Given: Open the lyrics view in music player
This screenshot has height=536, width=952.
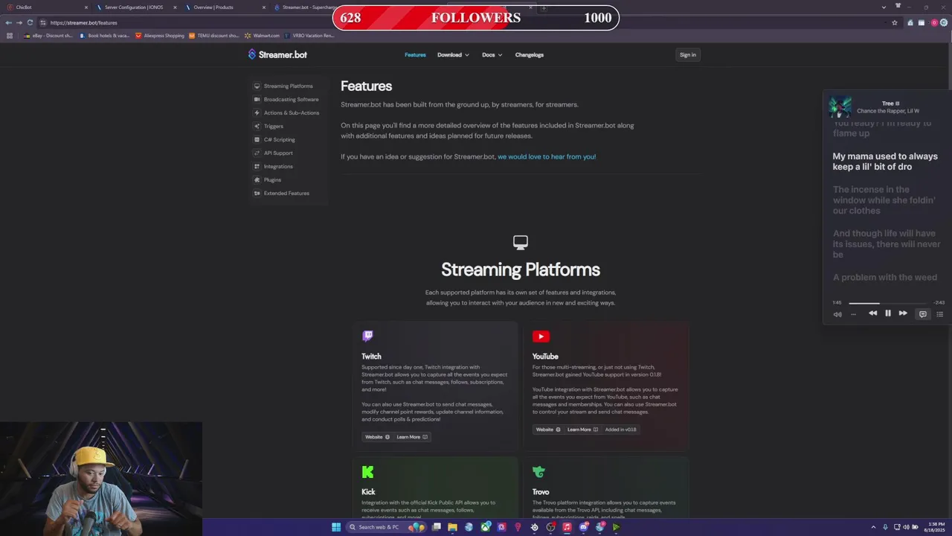Looking at the screenshot, I should coord(923,313).
